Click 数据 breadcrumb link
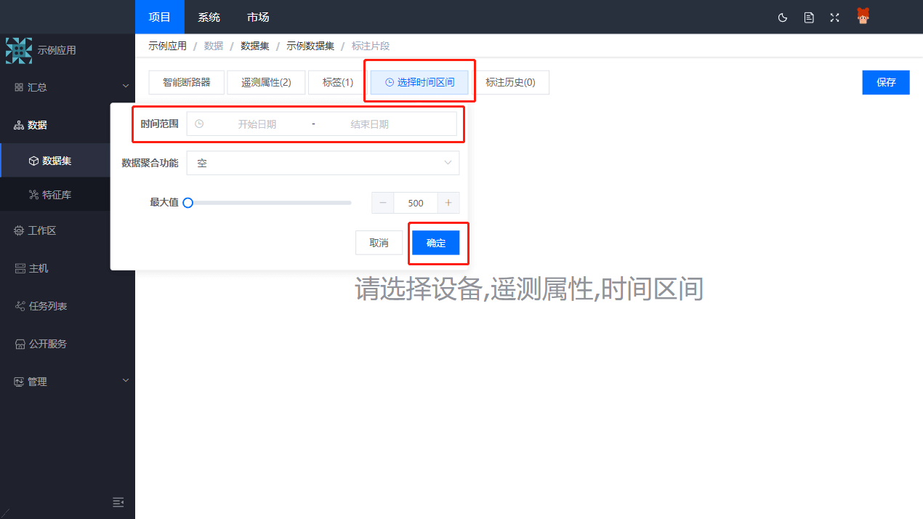The height and width of the screenshot is (519, 923). point(214,46)
